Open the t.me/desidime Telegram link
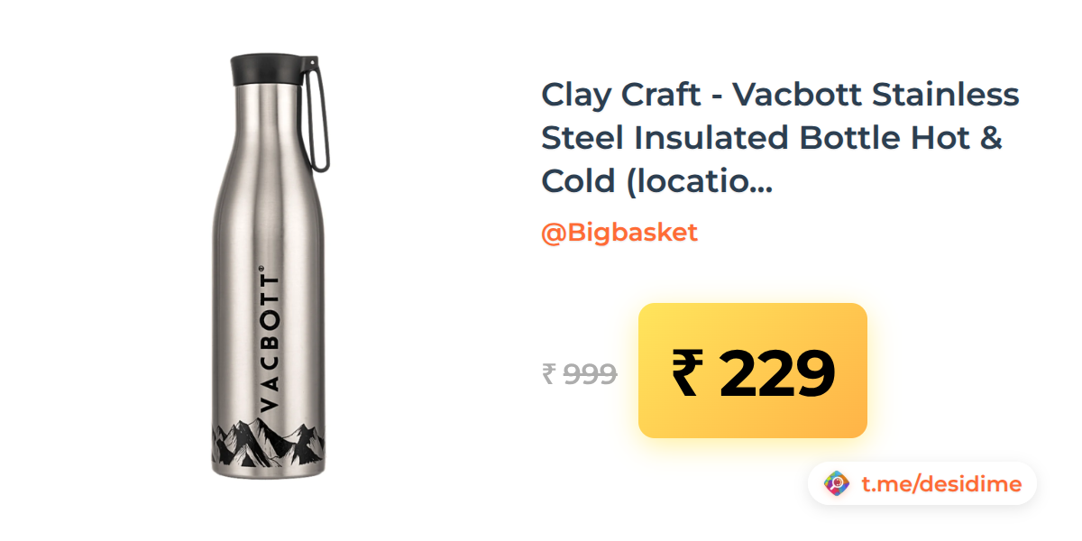This screenshot has width=1082, height=541. (941, 484)
